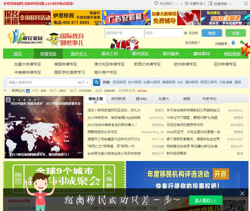Switch to the 精华帖 tab
The width and height of the screenshot is (250, 211).
coord(141,99)
